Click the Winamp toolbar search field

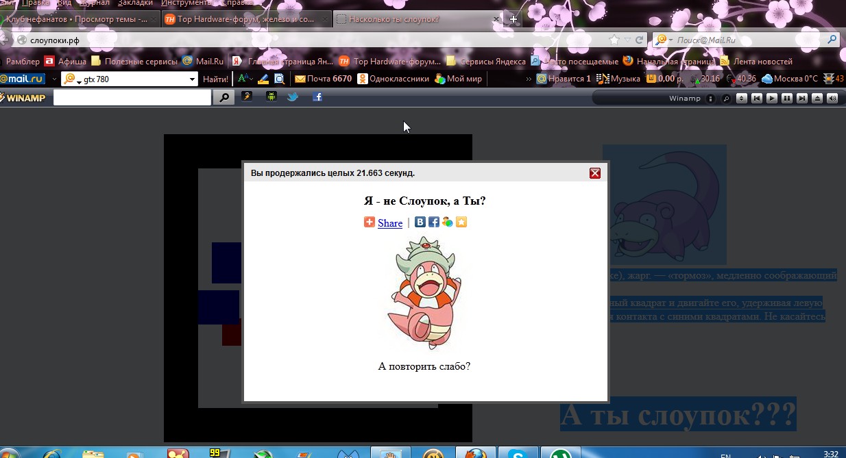132,98
